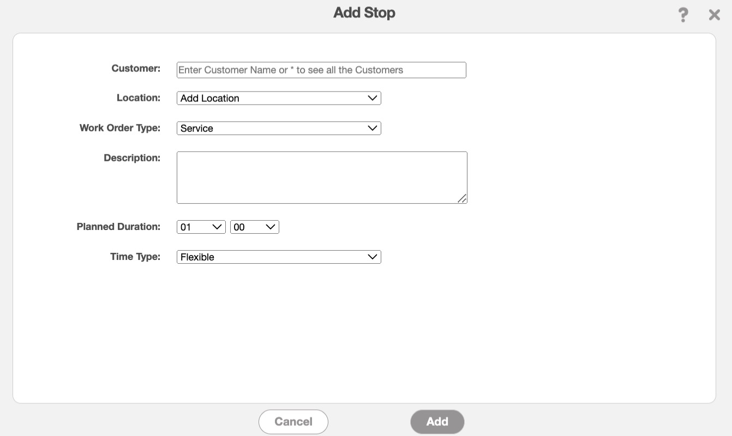
Task: Close the Add Stop dialog
Action: [x=714, y=15]
